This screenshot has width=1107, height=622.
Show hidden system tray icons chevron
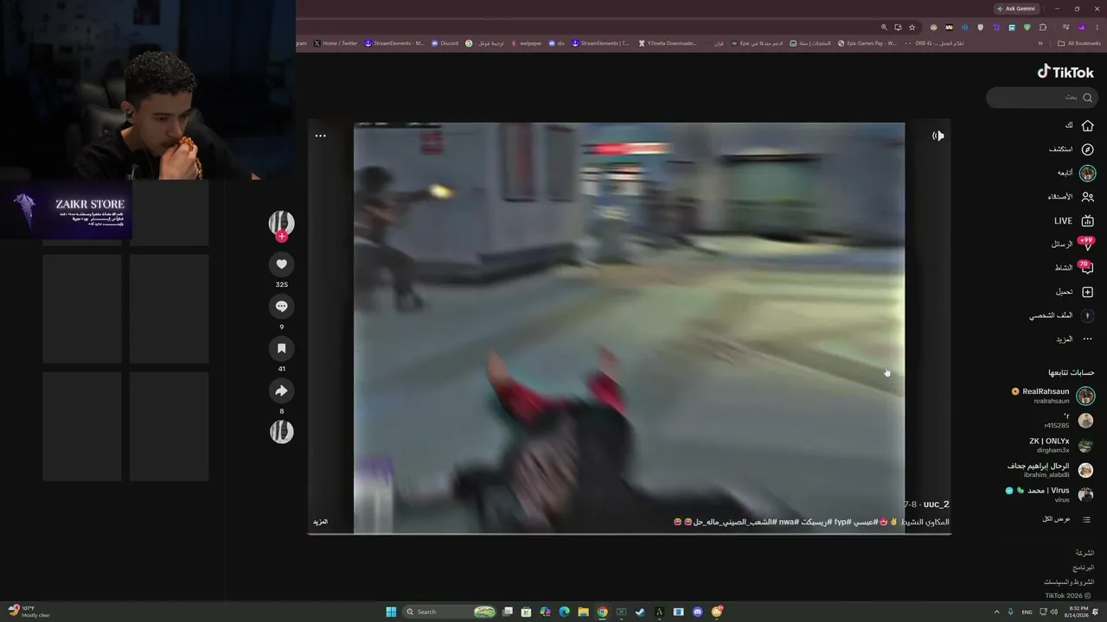point(996,612)
